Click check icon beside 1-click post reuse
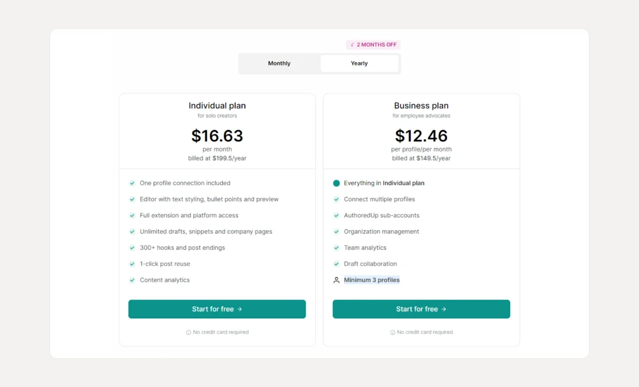 (132, 264)
